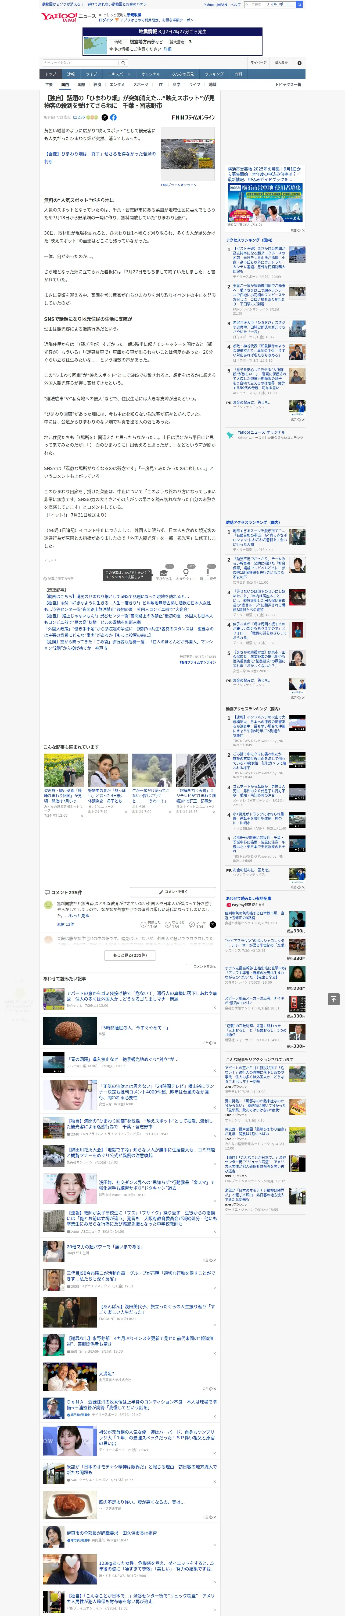Image resolution: width=345 pixels, height=1616 pixels.
Task: Click the 共感した 1746 reaction icon
Action: point(144,924)
